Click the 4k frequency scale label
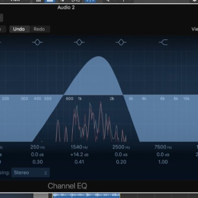This screenshot has height=198, width=198. (144, 99)
